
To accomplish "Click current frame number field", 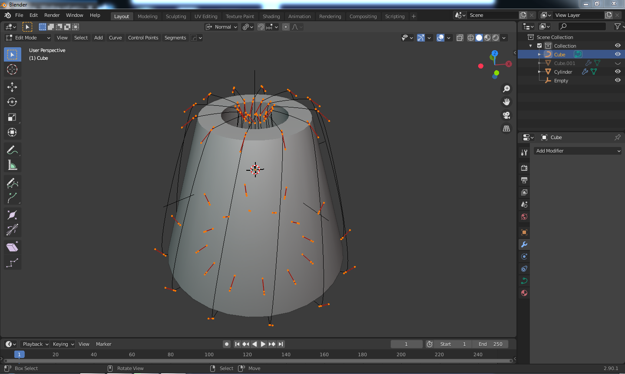I will tap(407, 344).
